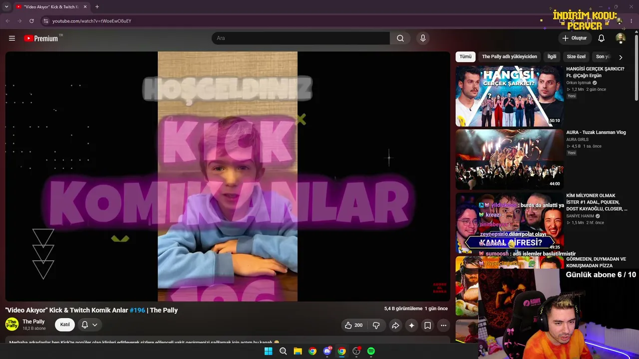This screenshot has height=359, width=639.
Task: Open the YouTube notifications bell in header
Action: [602, 38]
